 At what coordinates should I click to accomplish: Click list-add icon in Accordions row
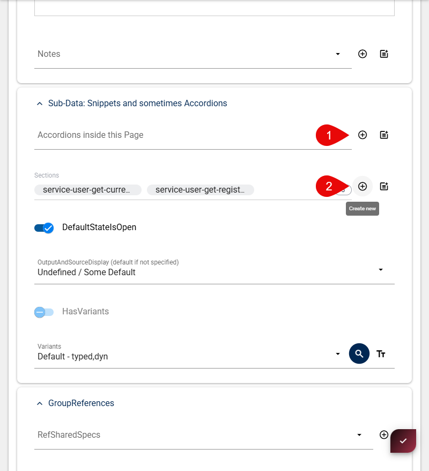(x=384, y=135)
